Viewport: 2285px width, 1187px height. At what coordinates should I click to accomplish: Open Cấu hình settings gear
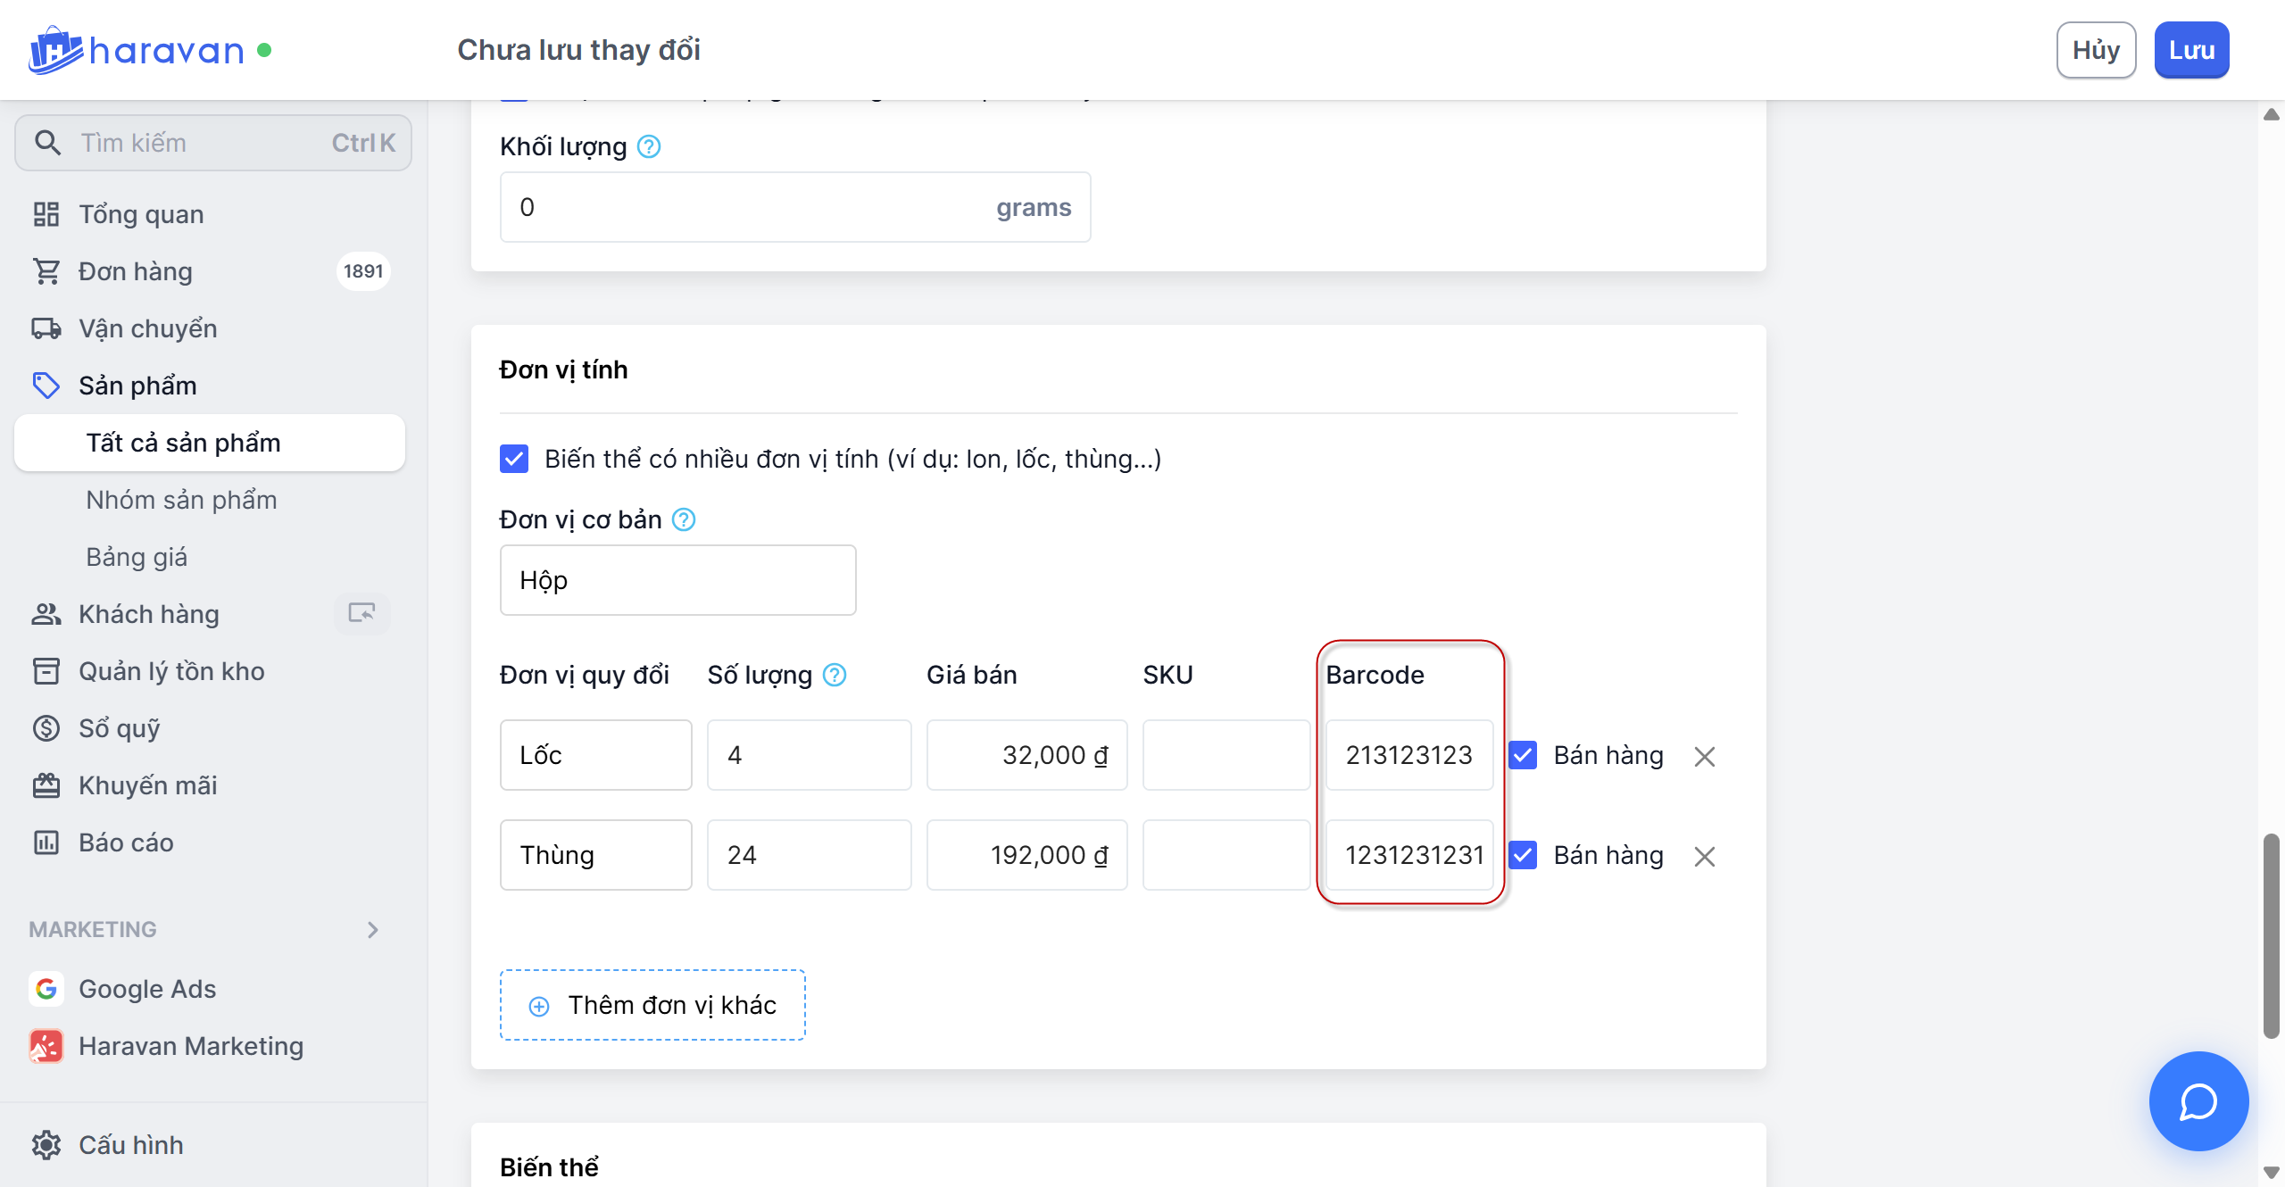tap(46, 1144)
